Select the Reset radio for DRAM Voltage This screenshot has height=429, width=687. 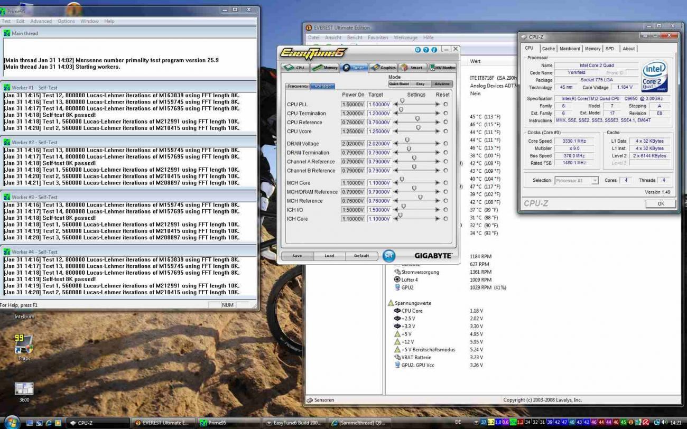click(x=445, y=144)
